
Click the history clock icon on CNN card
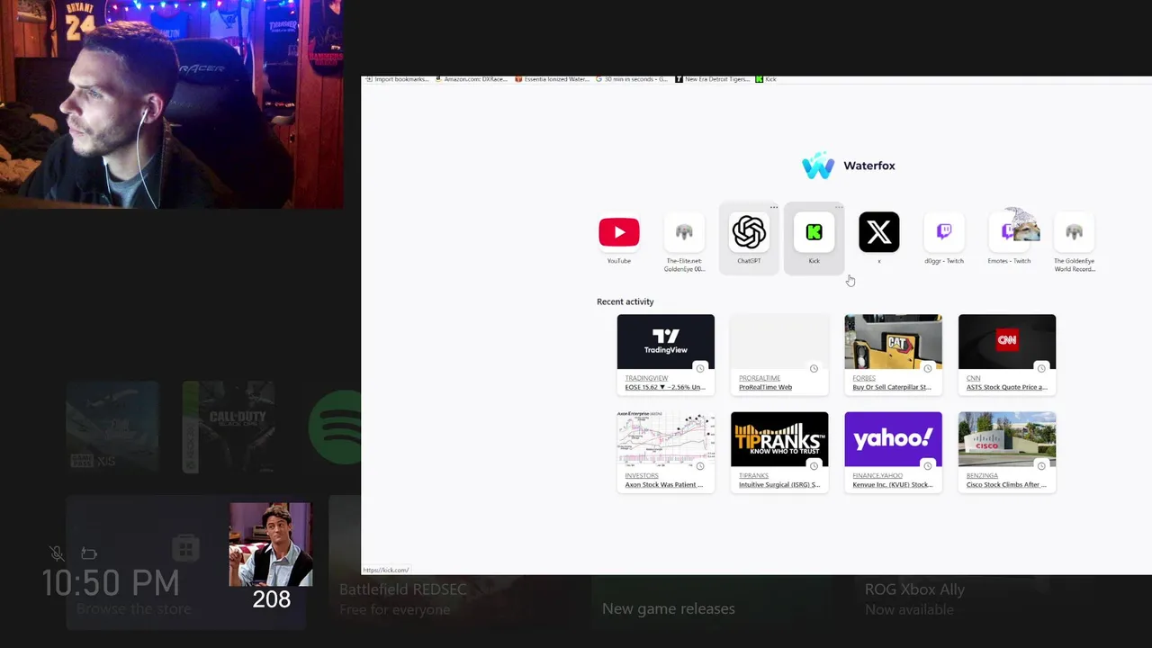coord(1041,368)
